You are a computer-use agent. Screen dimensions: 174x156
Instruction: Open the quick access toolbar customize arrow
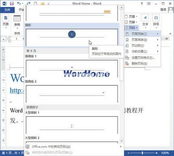[x=48, y=4]
